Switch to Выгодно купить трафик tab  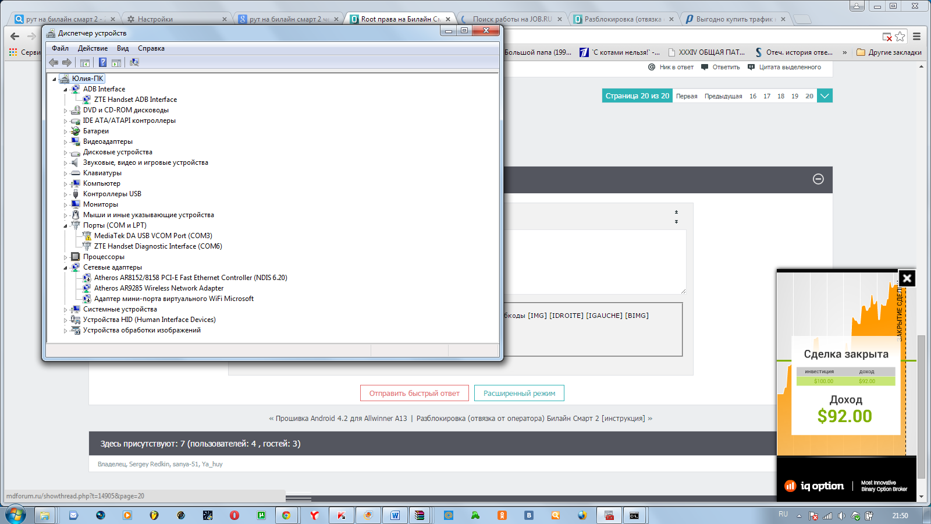click(735, 19)
